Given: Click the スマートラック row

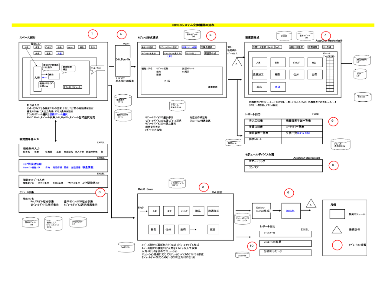Looking at the screenshot, I should (x=283, y=161).
